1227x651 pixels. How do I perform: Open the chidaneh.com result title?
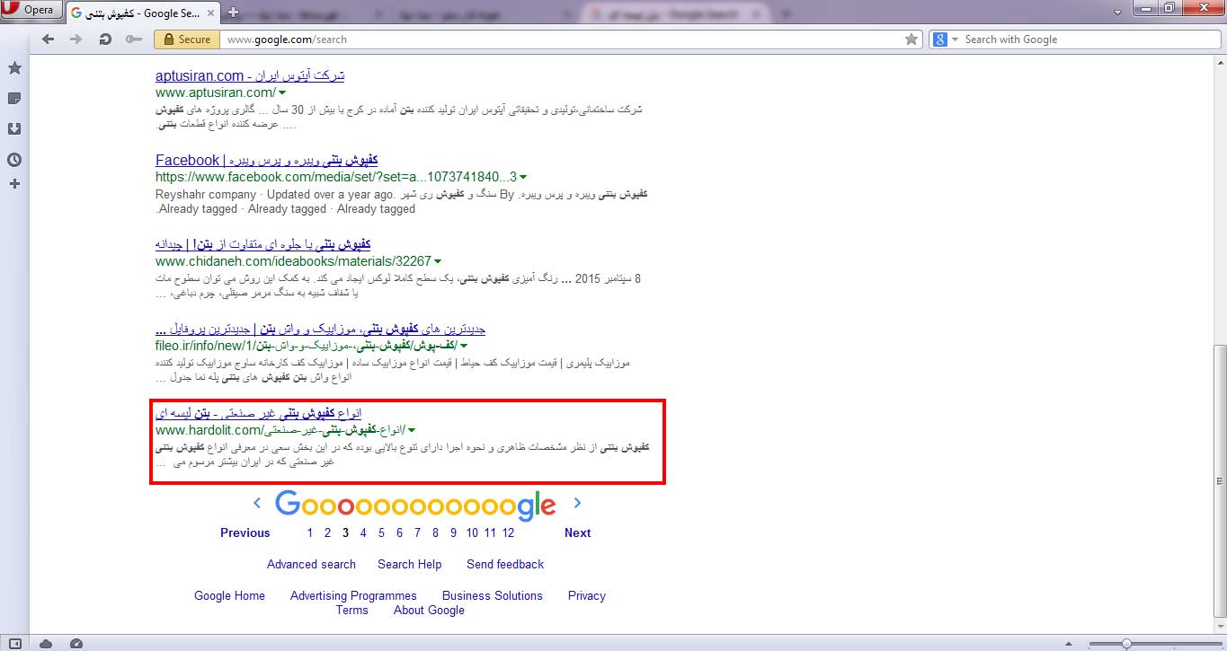[x=262, y=244]
